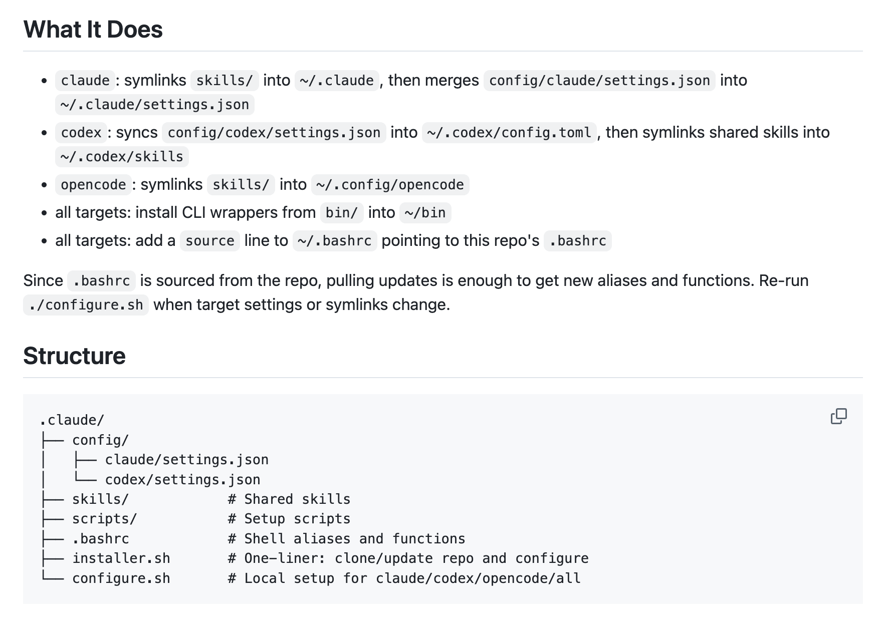Click the 'source' inline code word

click(x=210, y=241)
